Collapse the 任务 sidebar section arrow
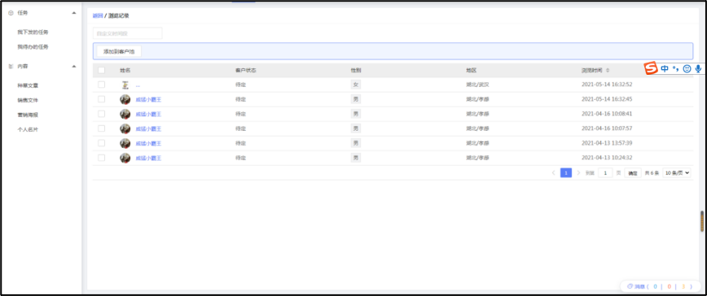The width and height of the screenshot is (707, 296). pyautogui.click(x=74, y=13)
